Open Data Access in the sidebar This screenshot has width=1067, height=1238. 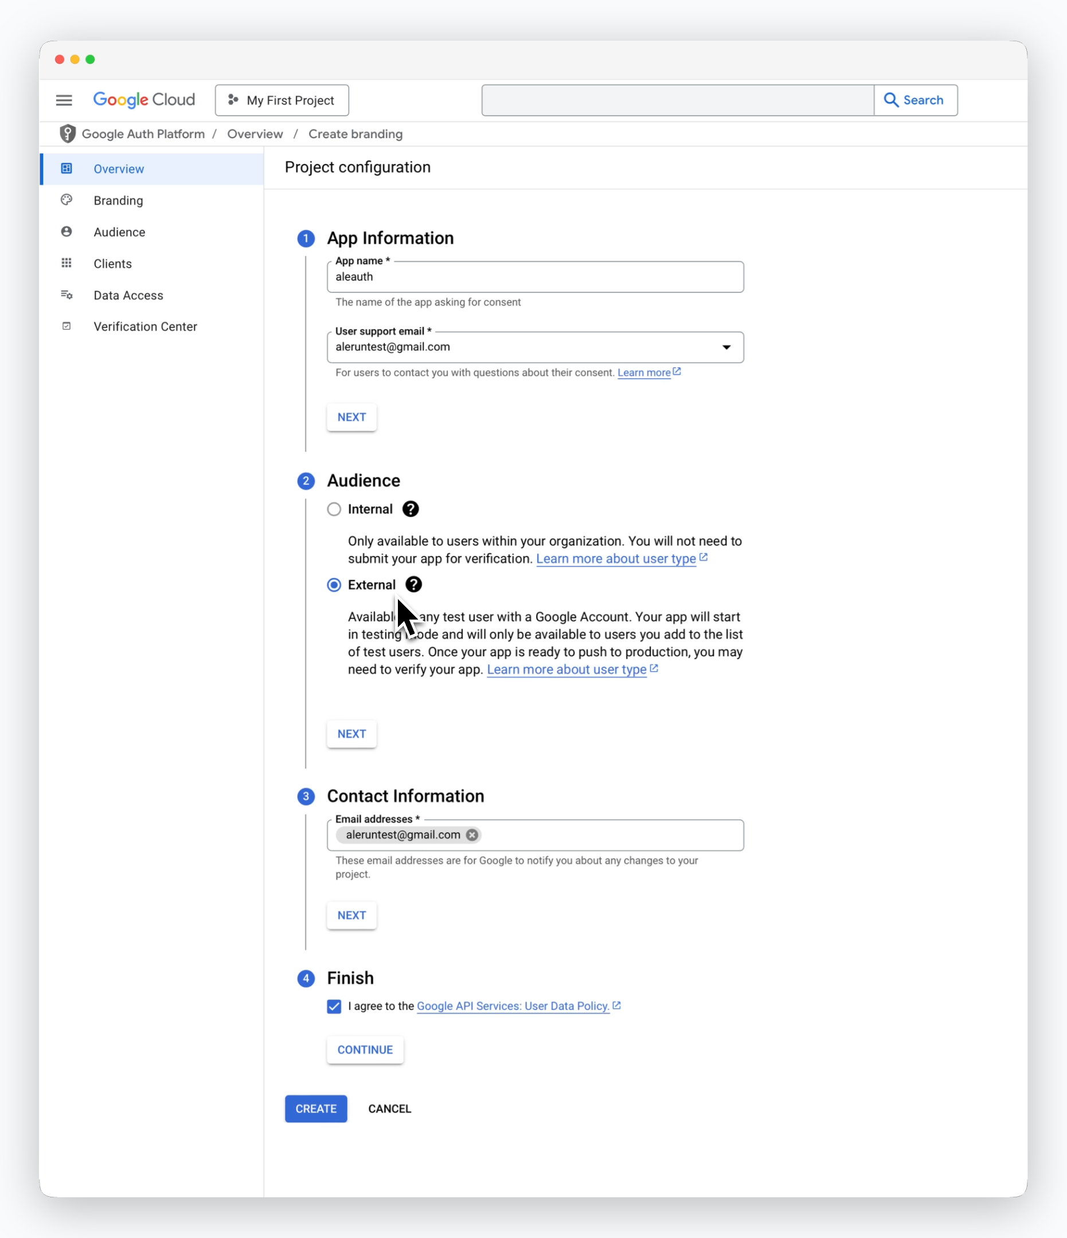pos(153,295)
